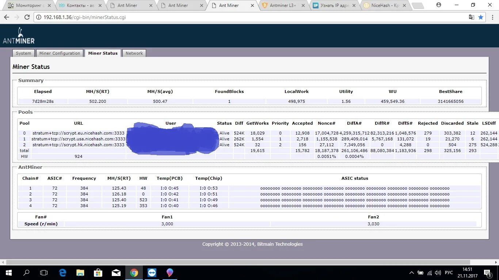Click the translate page icon
Viewport: 499px width, 280px height.
[472, 17]
